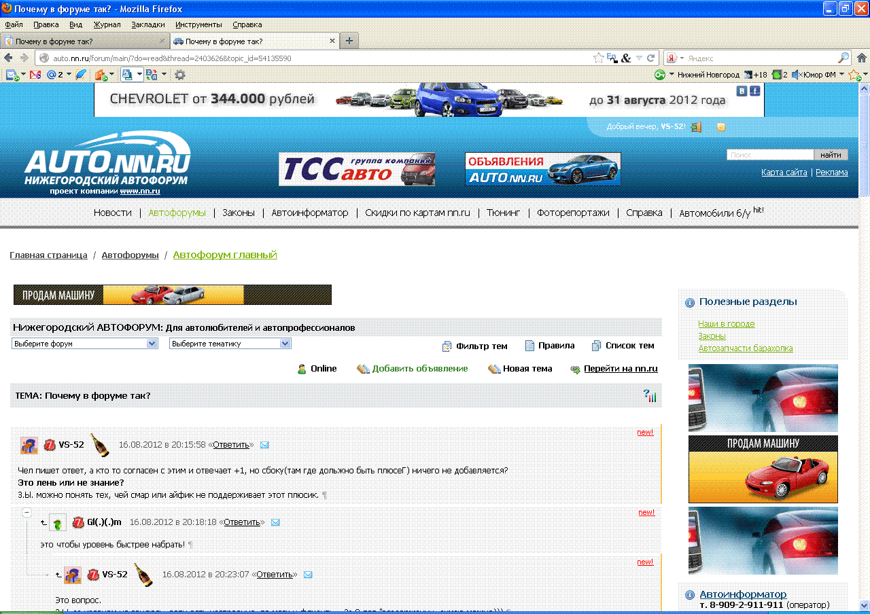Image resolution: width=870 pixels, height=614 pixels.
Task: Switch to the first Почему в форуме так? tab
Action: point(85,41)
